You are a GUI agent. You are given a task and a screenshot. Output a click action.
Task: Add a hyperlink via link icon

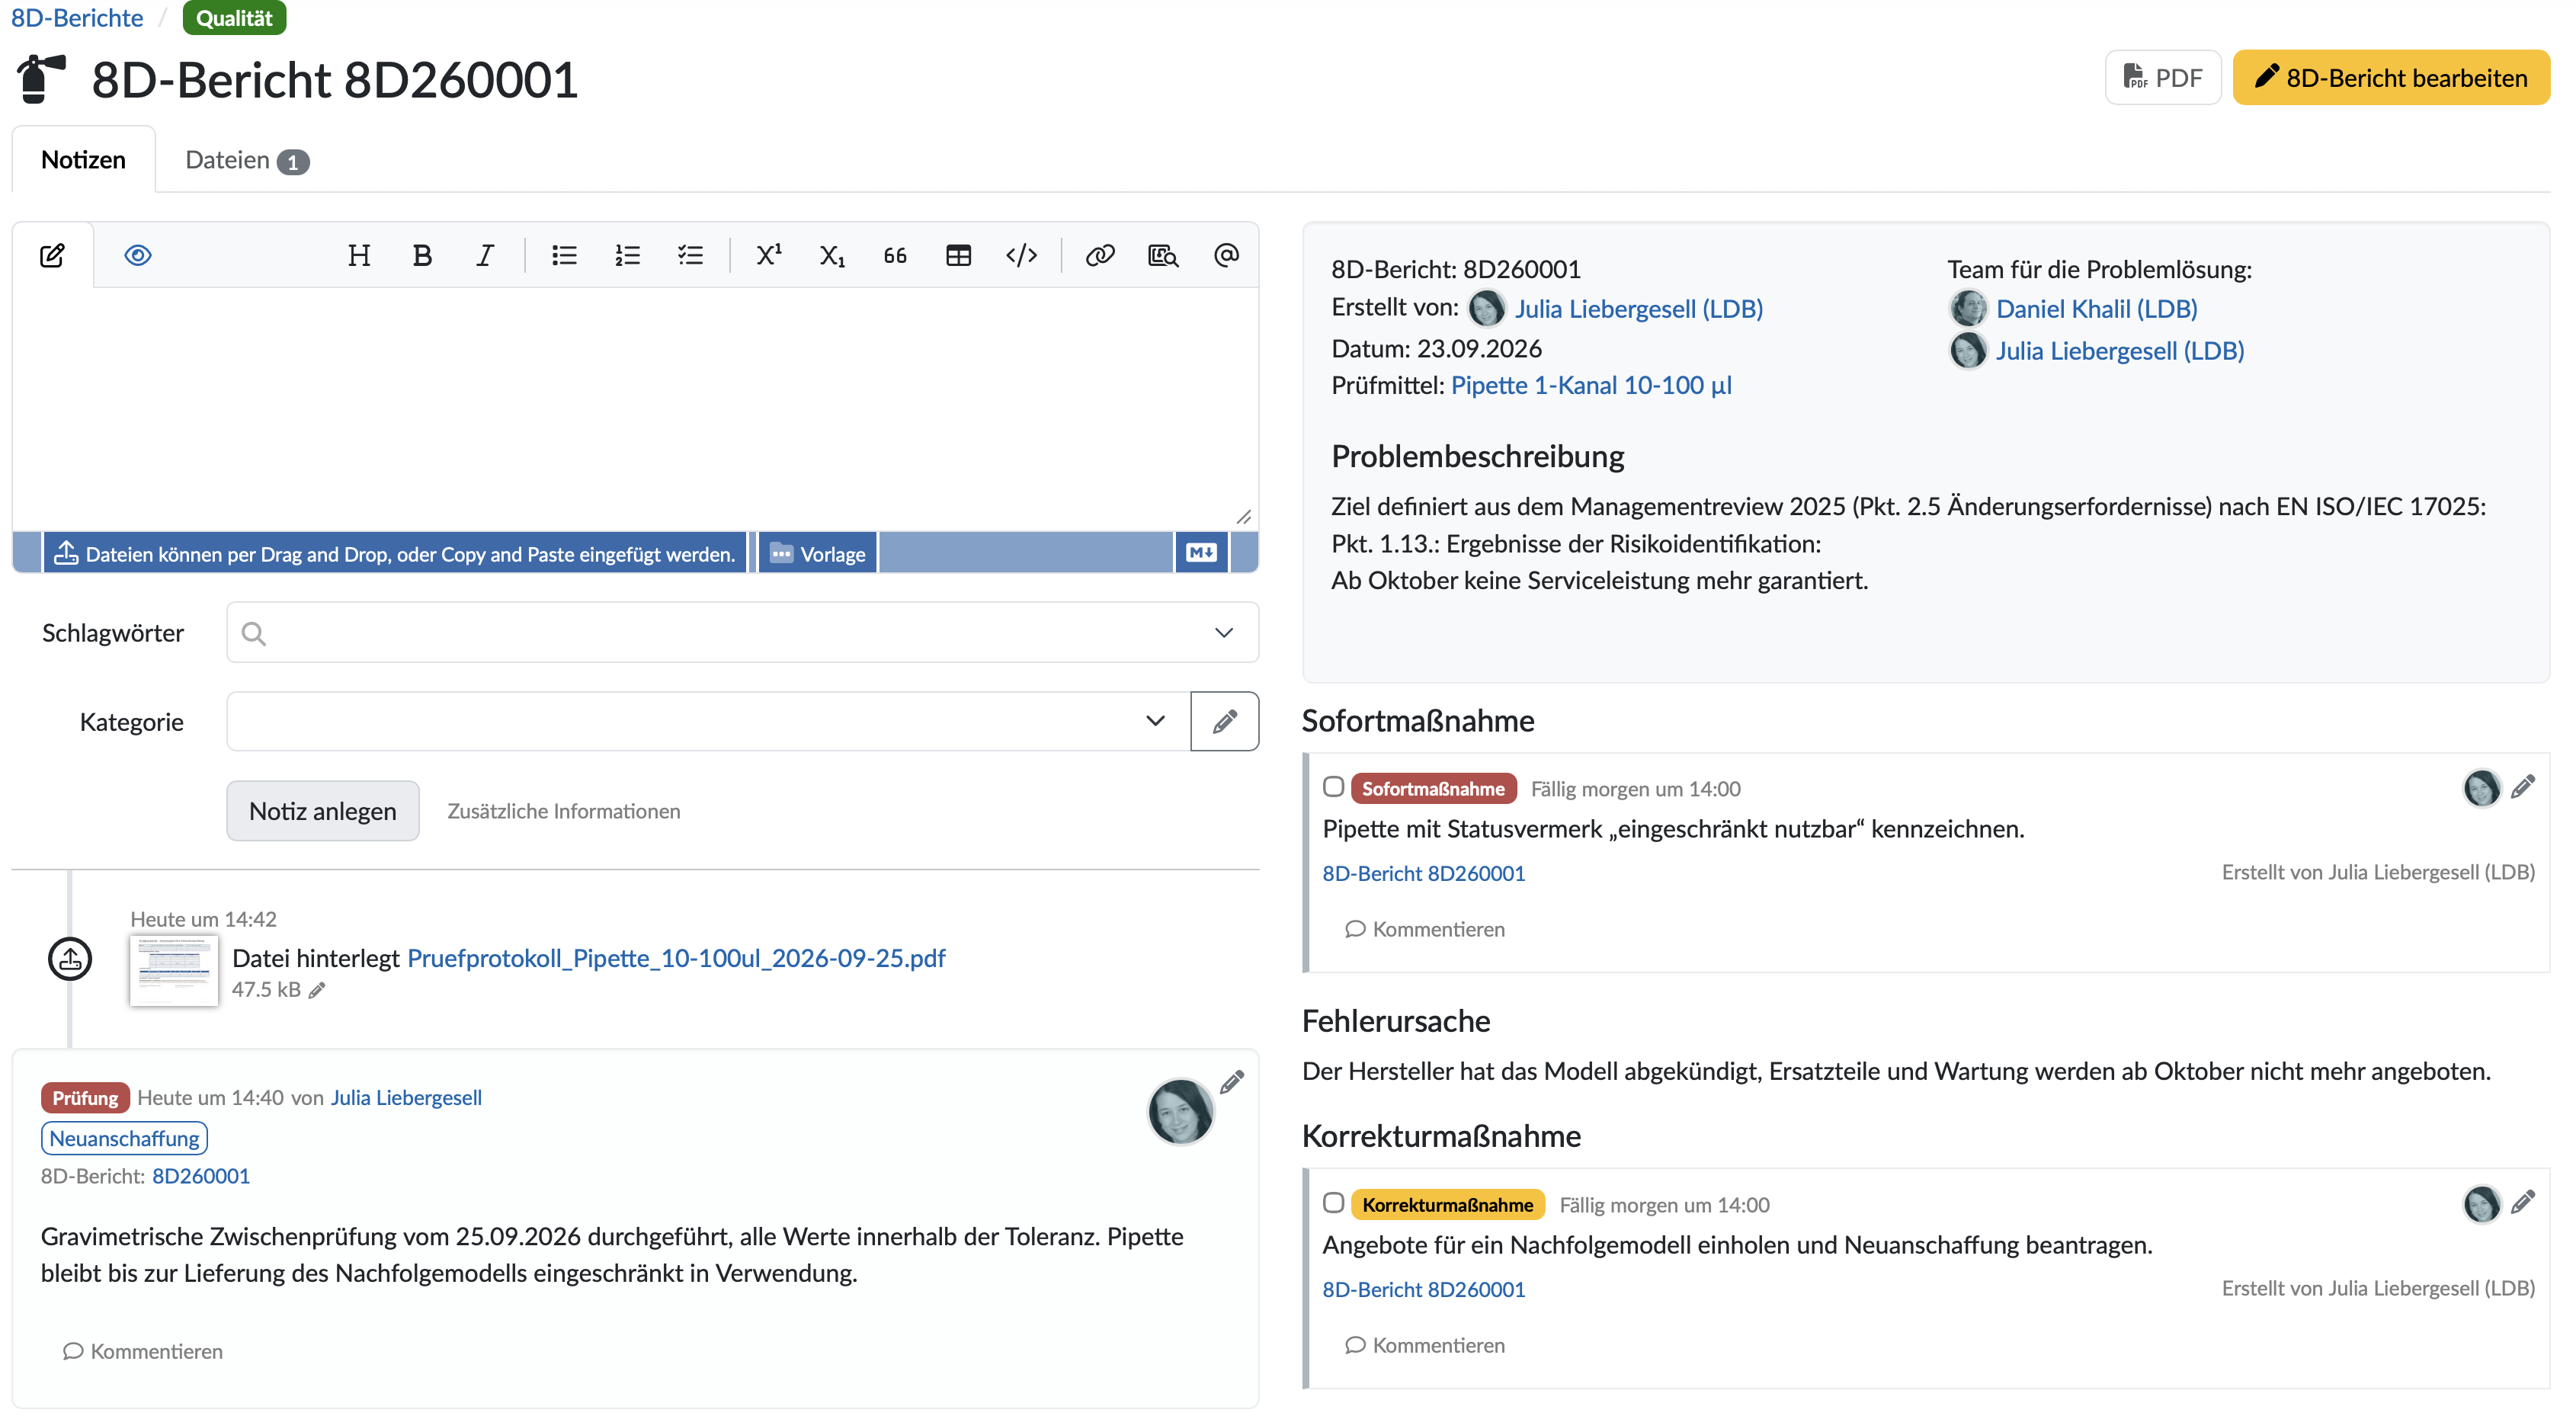1100,256
